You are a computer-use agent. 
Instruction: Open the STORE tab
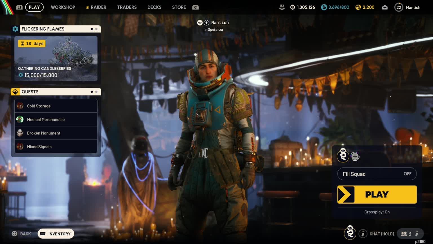pos(179,7)
